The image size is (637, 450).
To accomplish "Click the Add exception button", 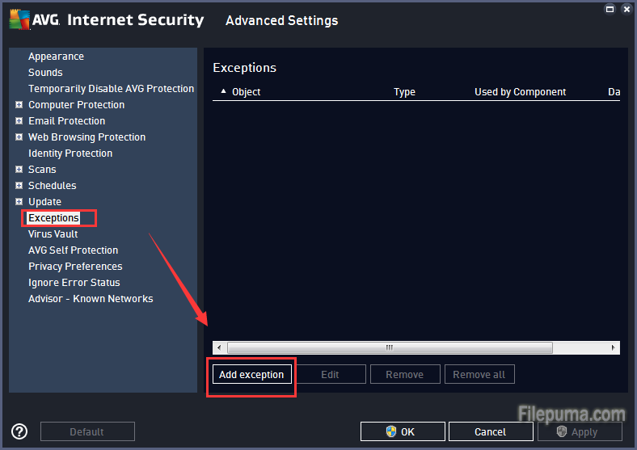I will pos(251,375).
